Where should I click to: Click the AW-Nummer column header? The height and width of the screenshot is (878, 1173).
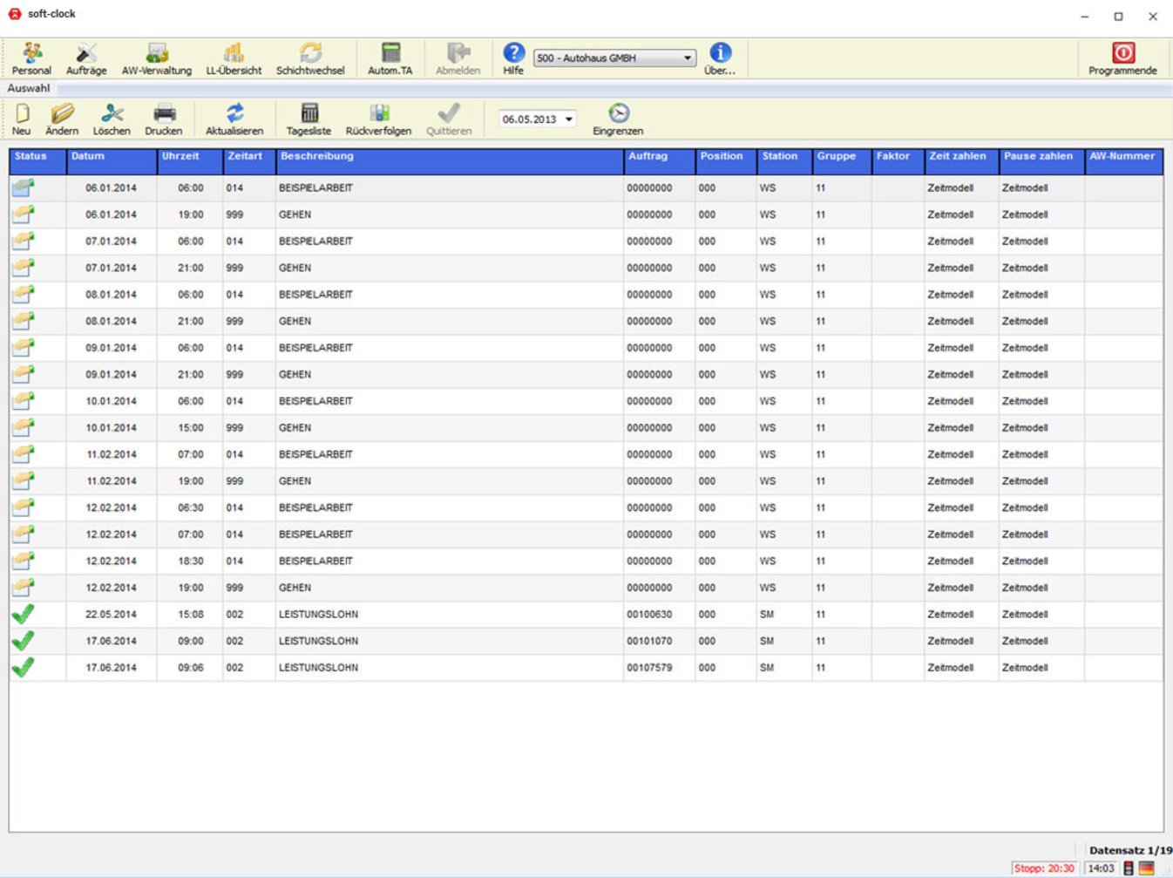pyautogui.click(x=1124, y=161)
